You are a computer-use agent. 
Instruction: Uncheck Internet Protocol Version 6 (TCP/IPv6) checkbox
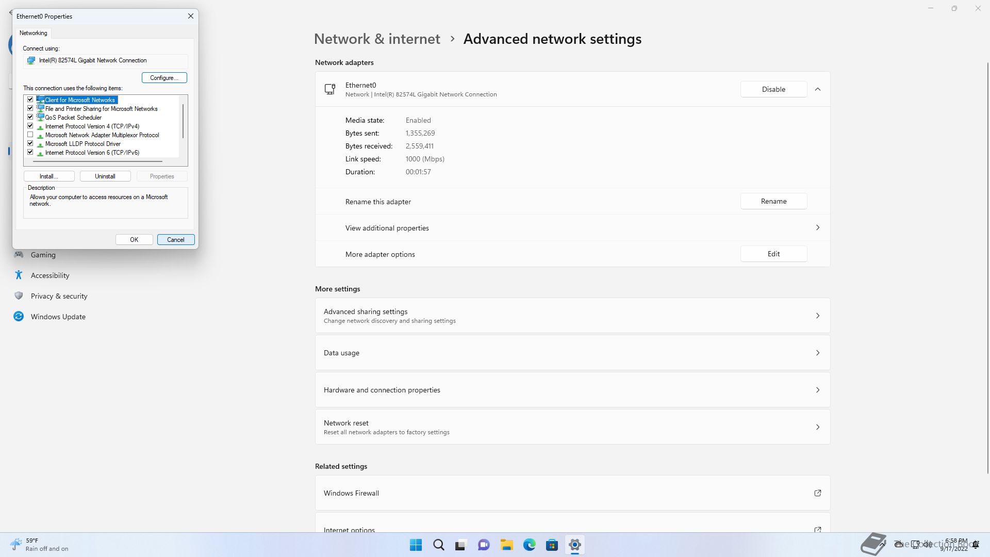pyautogui.click(x=30, y=152)
